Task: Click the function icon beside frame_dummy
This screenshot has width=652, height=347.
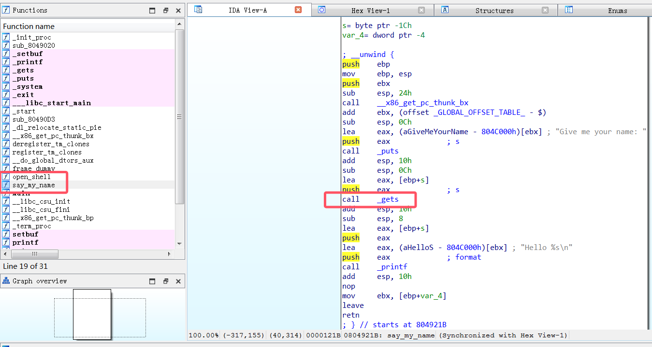Action: click(x=6, y=168)
